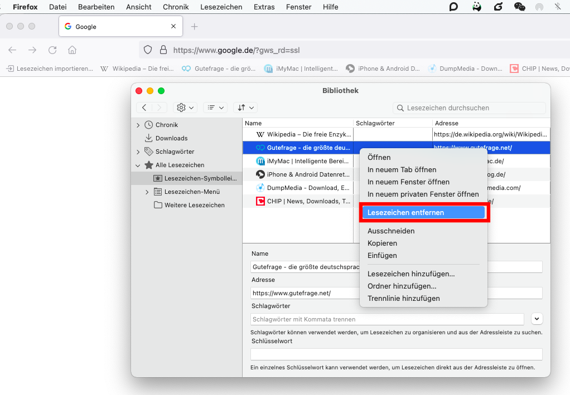
Task: Click the browser forward arrow
Action: coord(32,50)
